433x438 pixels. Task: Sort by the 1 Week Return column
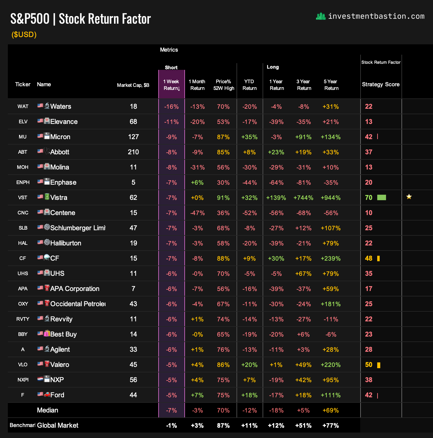coord(172,85)
